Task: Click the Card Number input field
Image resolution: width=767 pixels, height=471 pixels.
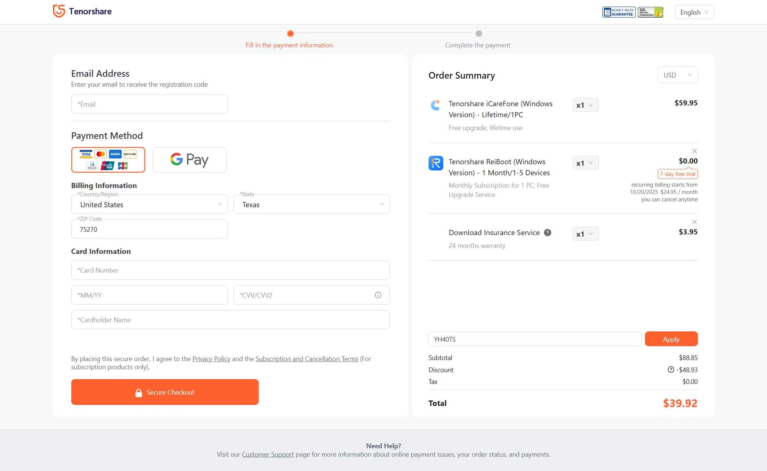Action: point(230,270)
